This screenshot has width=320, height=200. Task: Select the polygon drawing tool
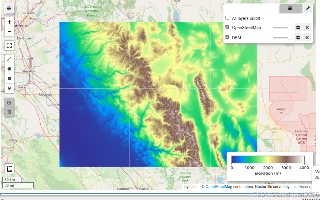[x=9, y=69]
